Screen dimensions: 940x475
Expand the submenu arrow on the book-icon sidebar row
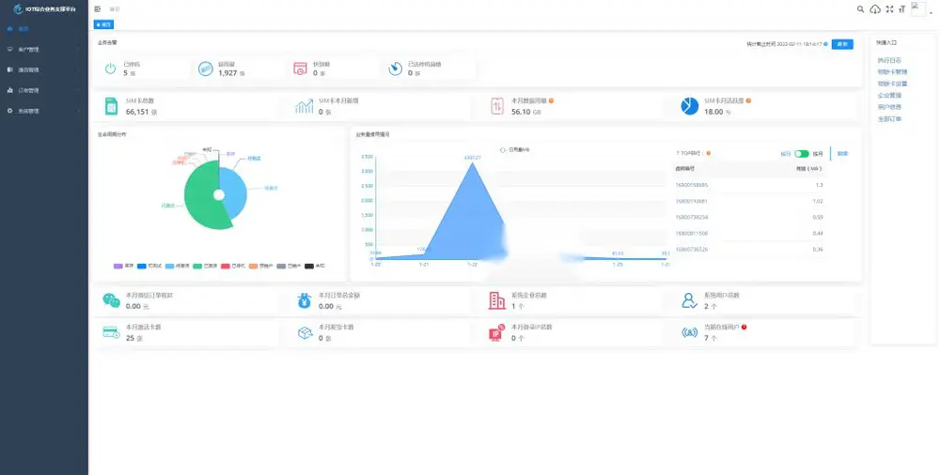[x=79, y=69]
